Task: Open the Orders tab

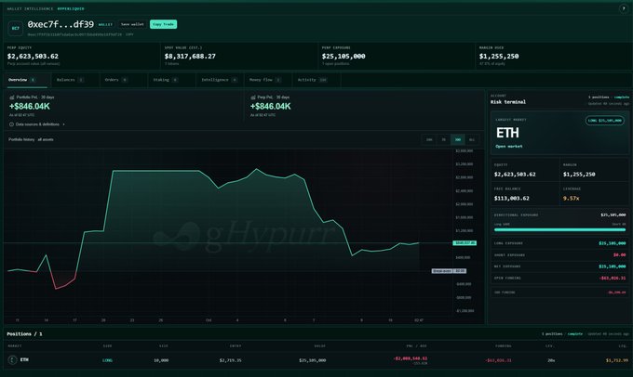Action: pyautogui.click(x=124, y=80)
